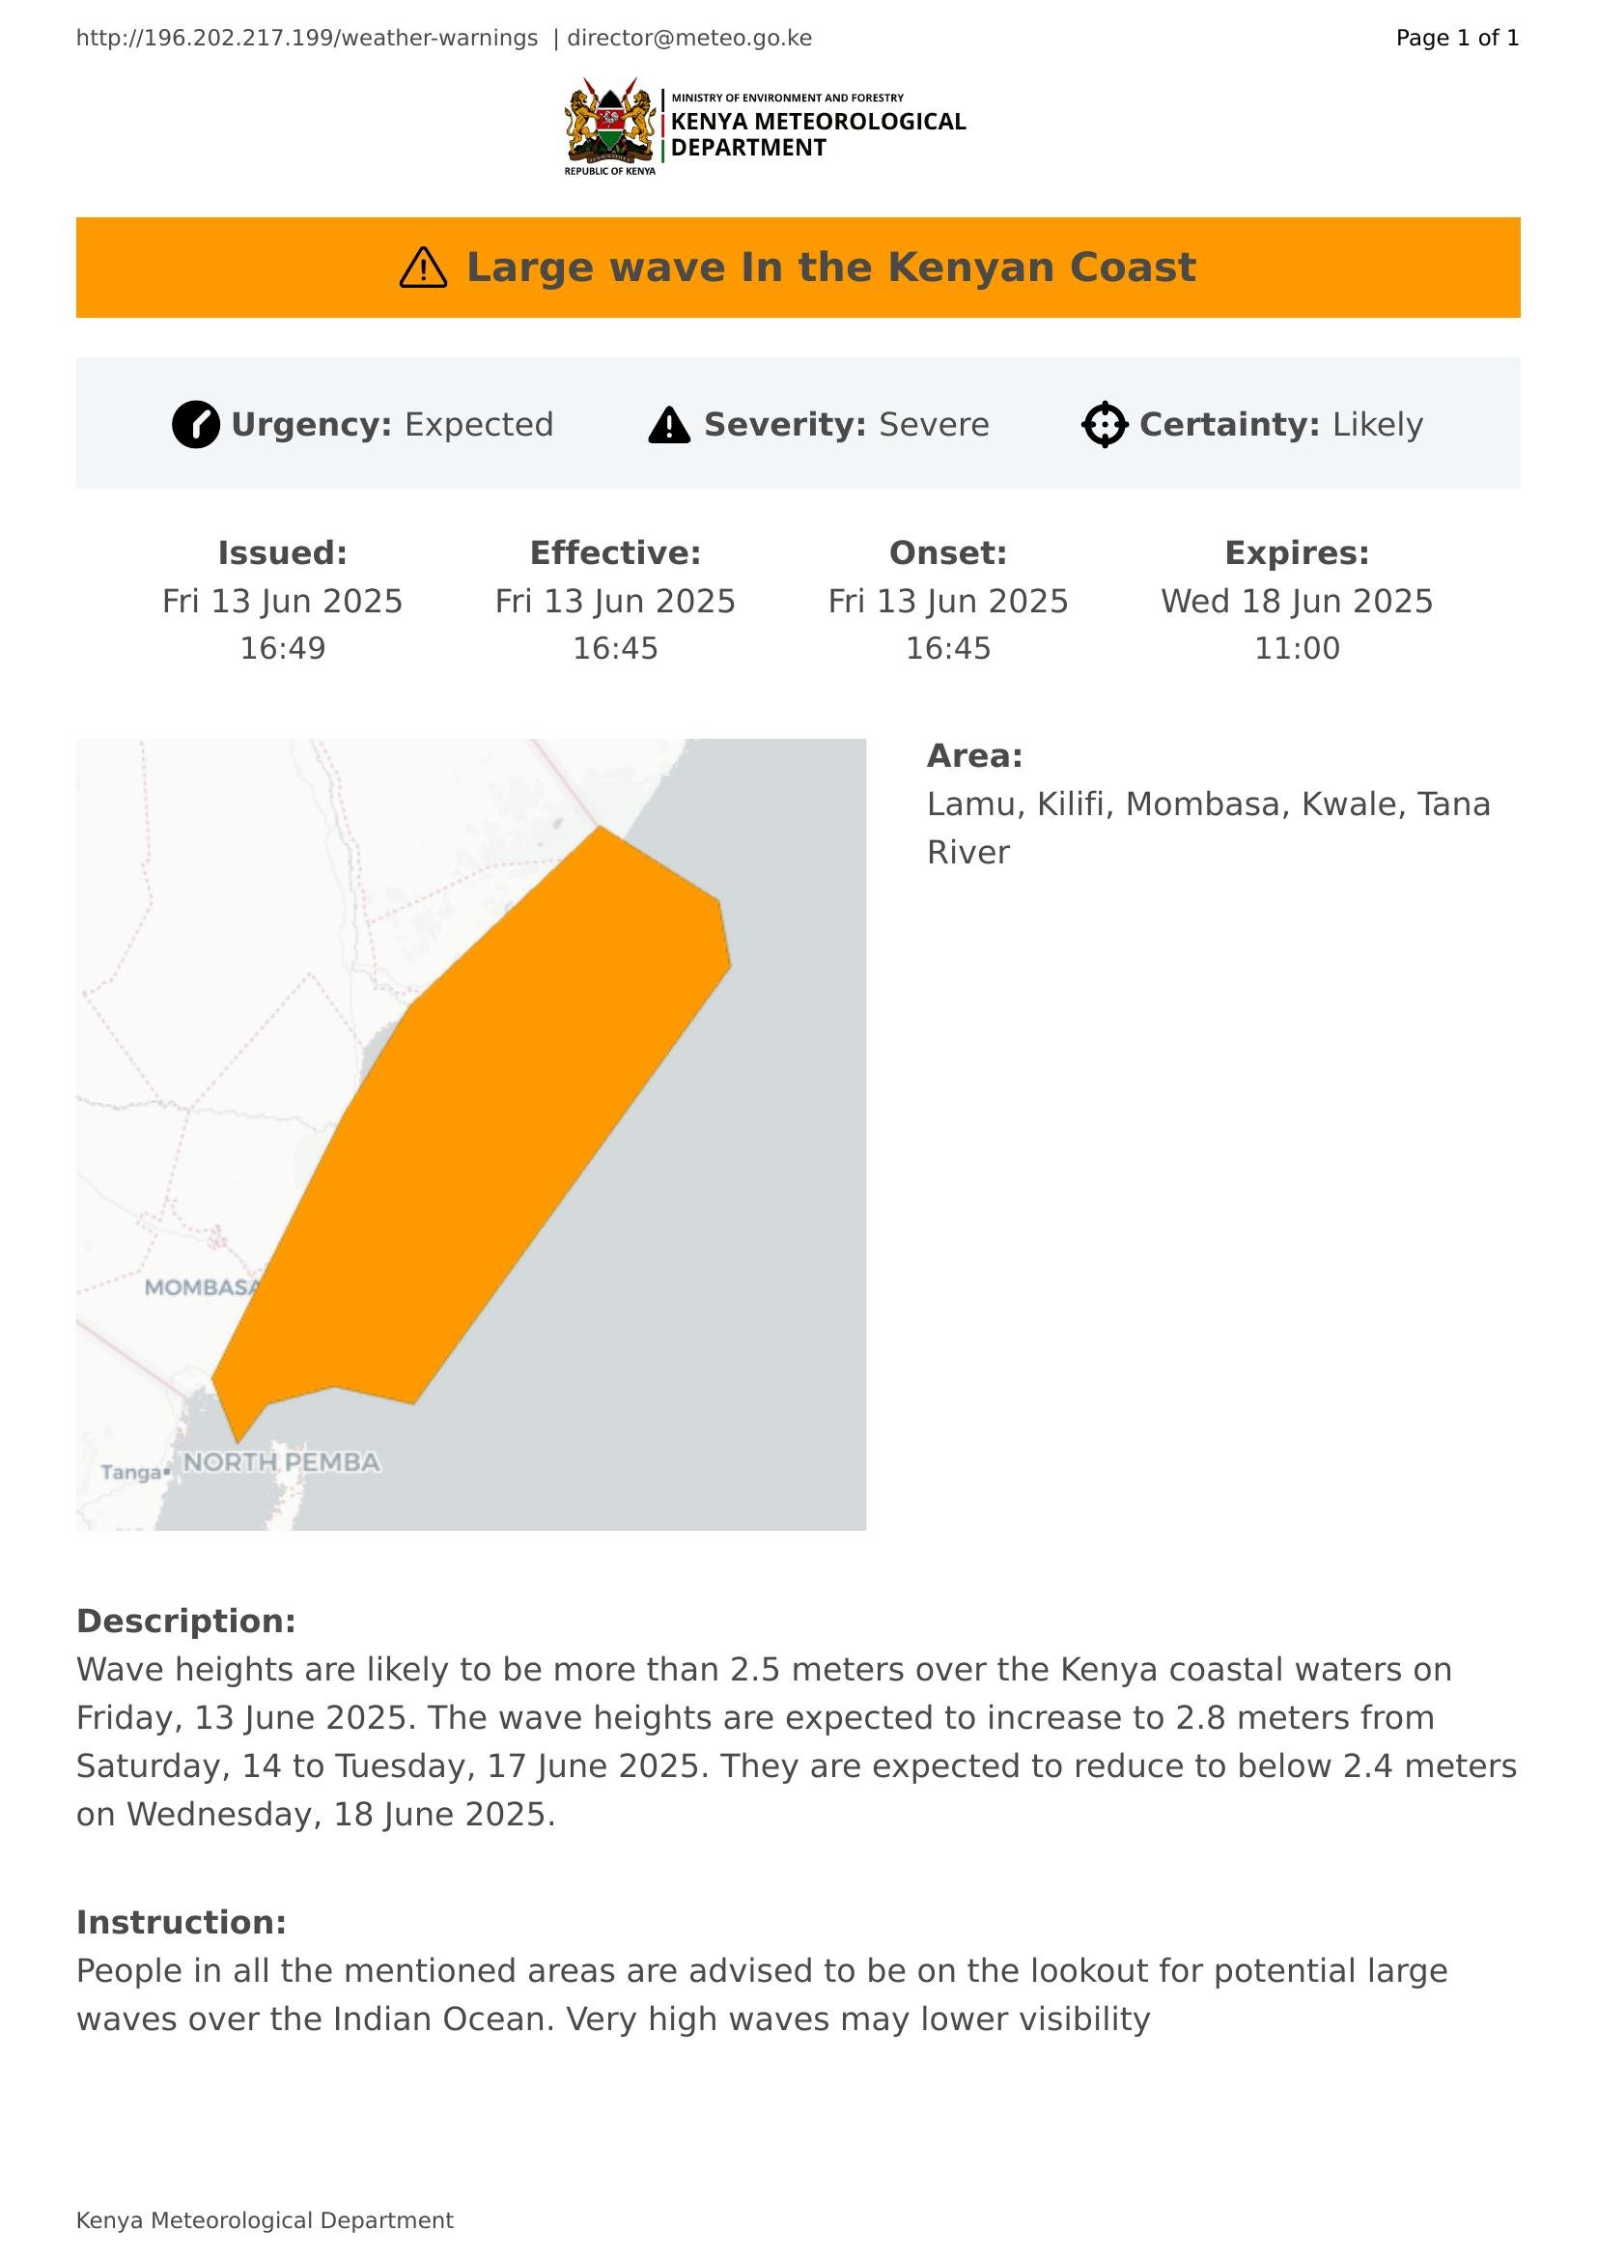
Task: Click the warning triangle icon in the orange banner
Action: pos(424,268)
